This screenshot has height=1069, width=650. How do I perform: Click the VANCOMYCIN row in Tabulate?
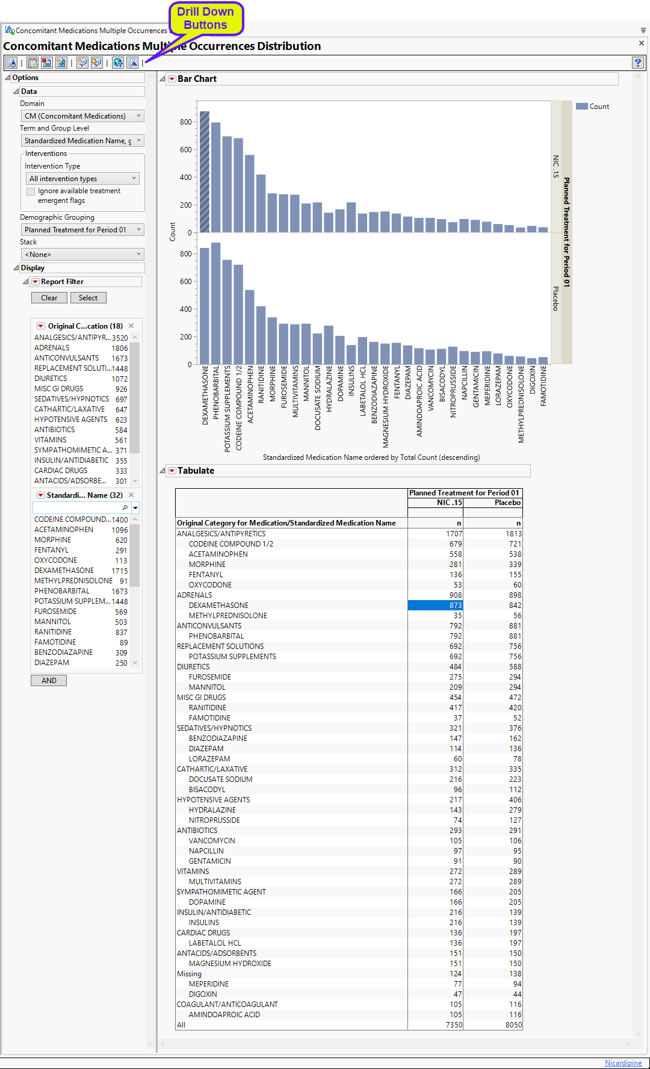[349, 841]
